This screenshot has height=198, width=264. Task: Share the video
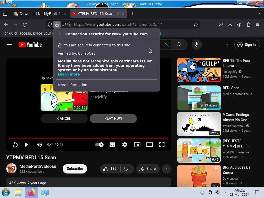(x=147, y=169)
